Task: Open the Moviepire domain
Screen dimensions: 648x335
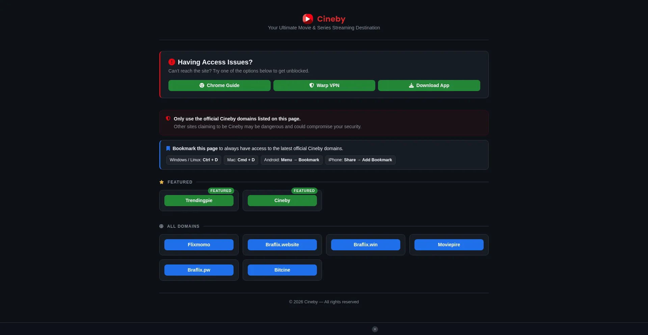Action: tap(449, 245)
